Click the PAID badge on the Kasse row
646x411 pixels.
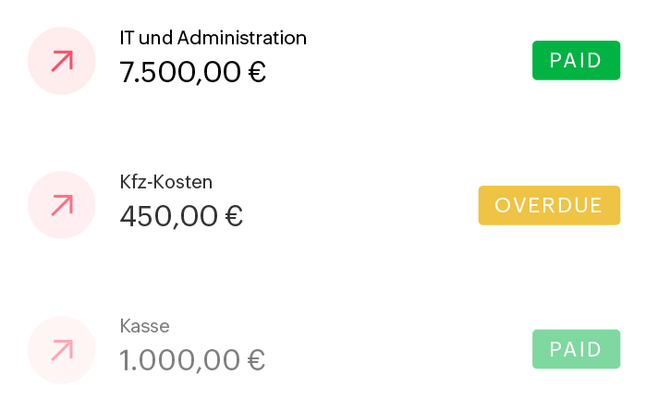[576, 349]
